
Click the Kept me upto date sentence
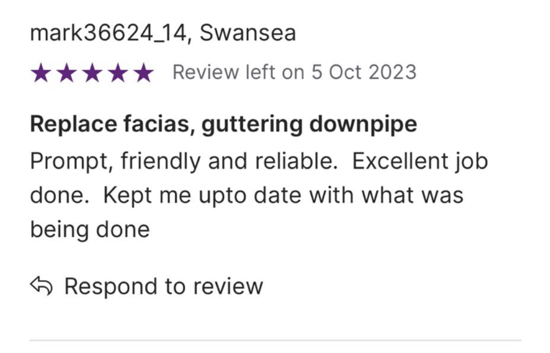283,196
